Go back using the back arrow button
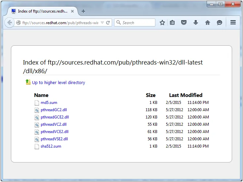Viewport: 243px width, 182px height. coord(10,23)
